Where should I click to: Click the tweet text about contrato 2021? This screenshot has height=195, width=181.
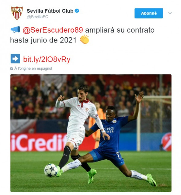tap(82, 35)
